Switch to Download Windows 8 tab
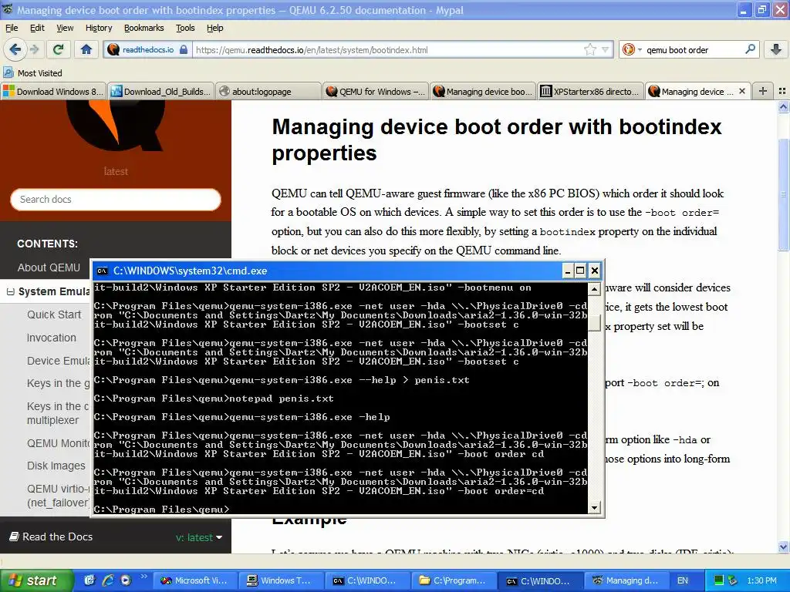This screenshot has width=790, height=592. click(x=53, y=91)
